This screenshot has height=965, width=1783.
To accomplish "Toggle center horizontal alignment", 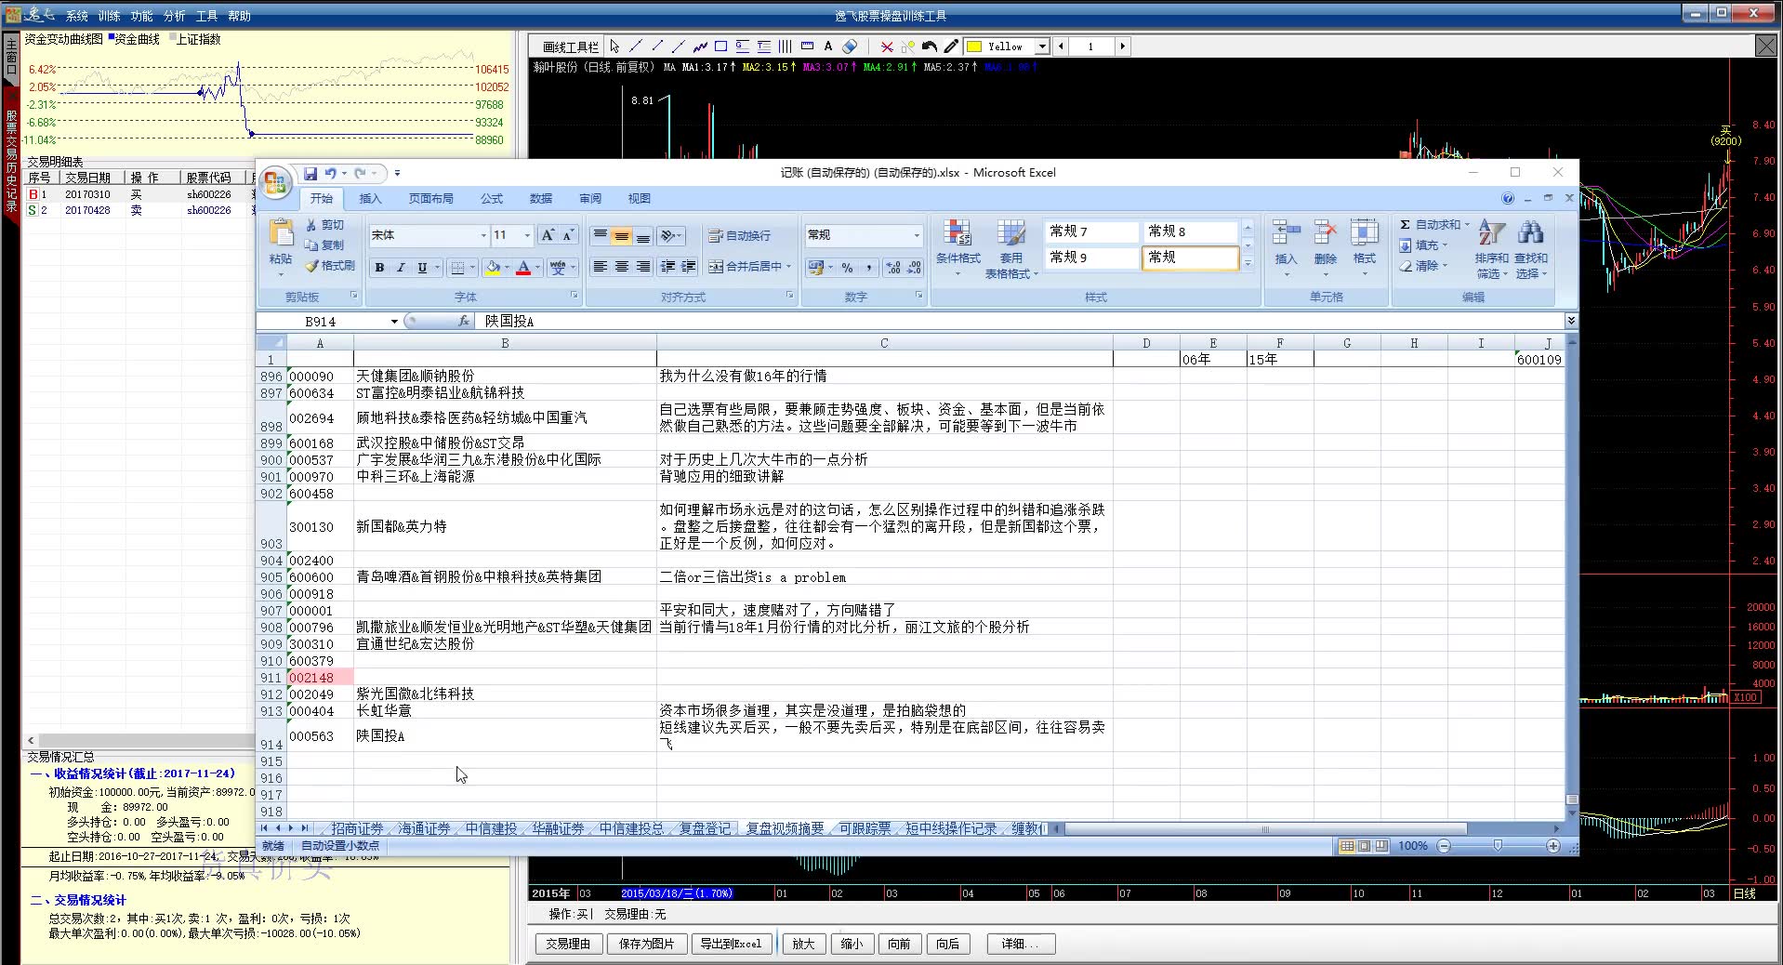I will (621, 267).
